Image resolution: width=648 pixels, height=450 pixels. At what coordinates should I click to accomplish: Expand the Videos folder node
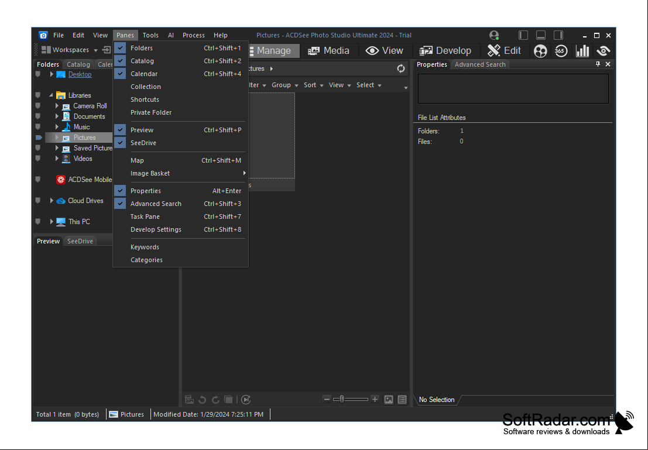(57, 159)
